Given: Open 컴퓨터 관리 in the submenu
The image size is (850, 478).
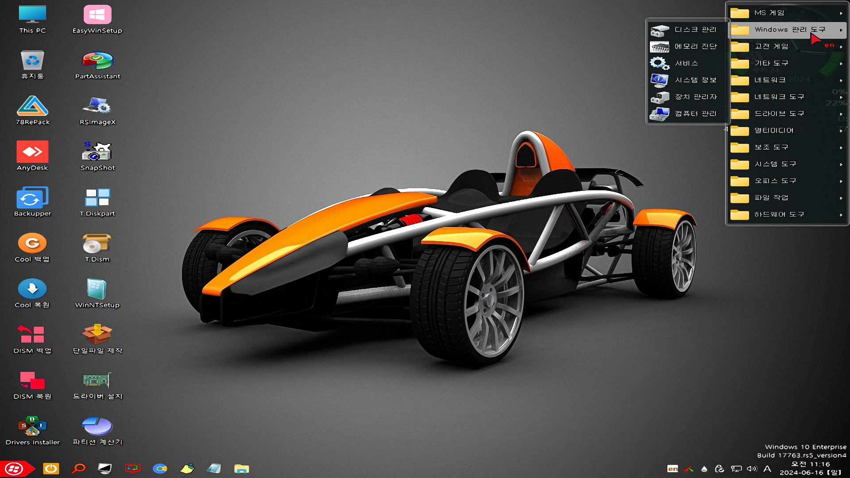Looking at the screenshot, I should coord(688,114).
